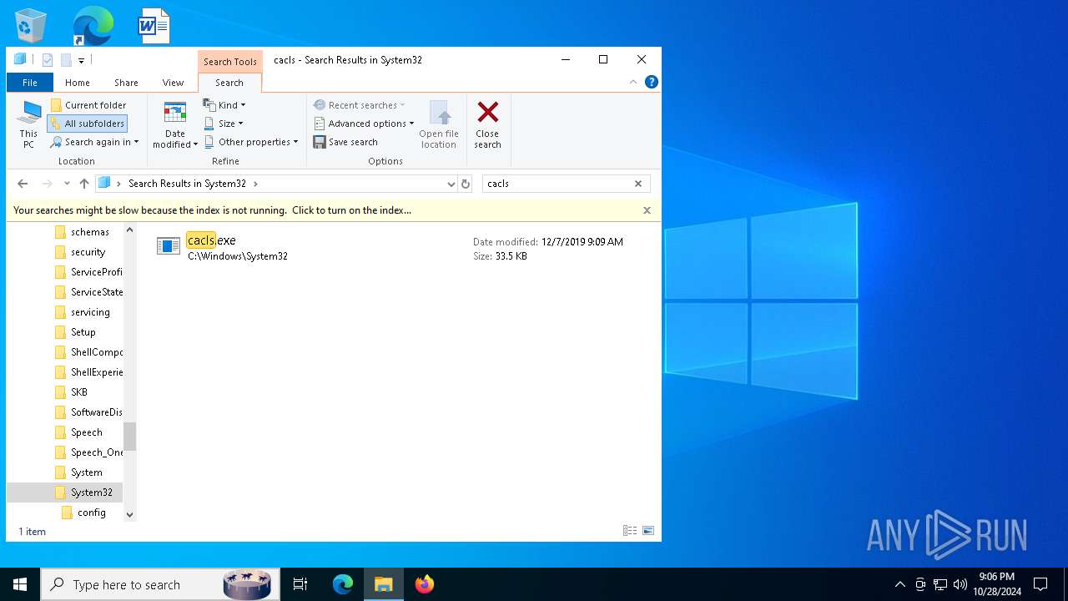The image size is (1068, 601).
Task: Click inside the cacls search box
Action: tap(557, 184)
